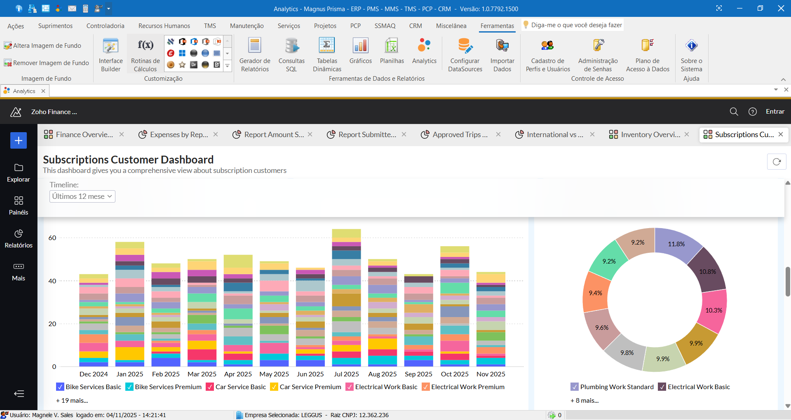
Task: Toggle Car Service Premium in the legend
Action: coord(273,387)
